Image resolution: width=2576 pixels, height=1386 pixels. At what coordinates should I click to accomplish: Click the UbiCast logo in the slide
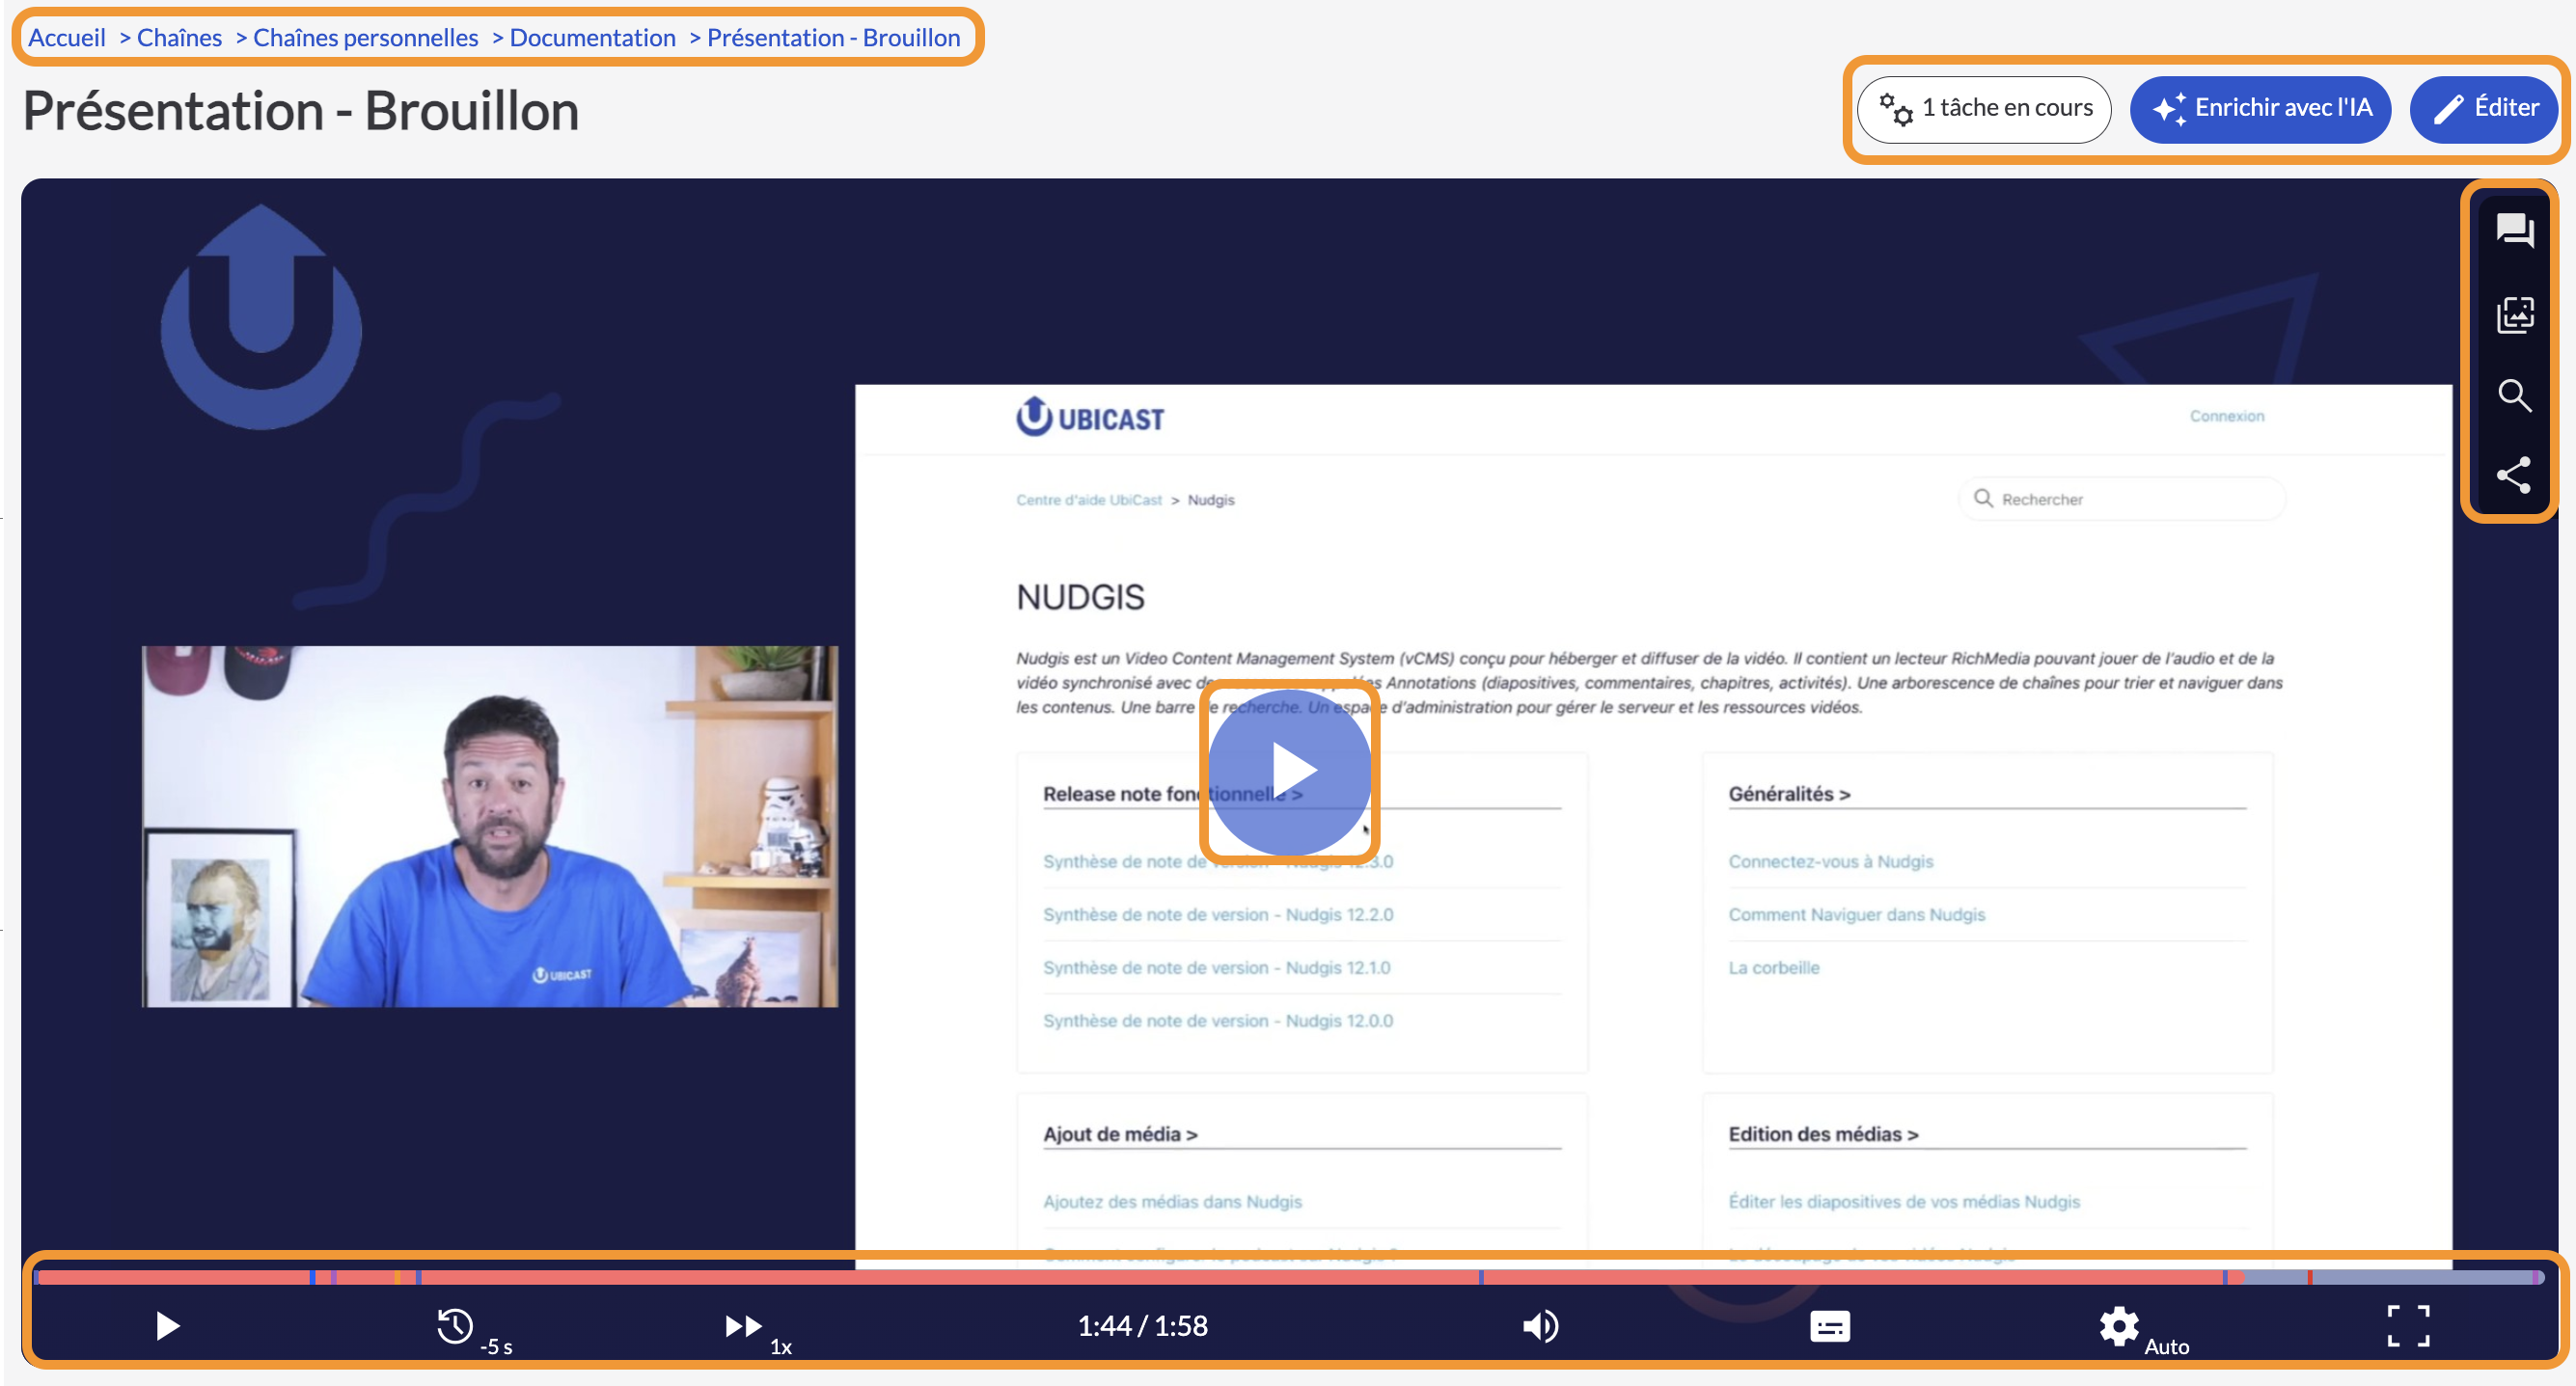coord(1091,418)
